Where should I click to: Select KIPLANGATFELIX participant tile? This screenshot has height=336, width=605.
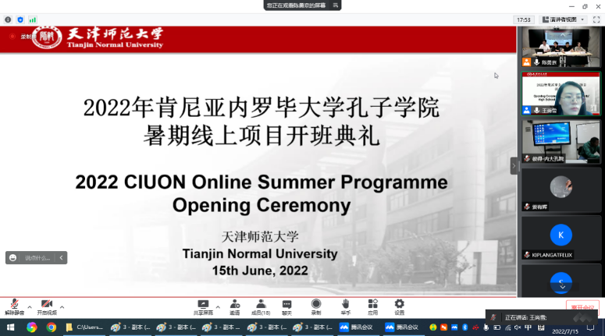coord(561,236)
